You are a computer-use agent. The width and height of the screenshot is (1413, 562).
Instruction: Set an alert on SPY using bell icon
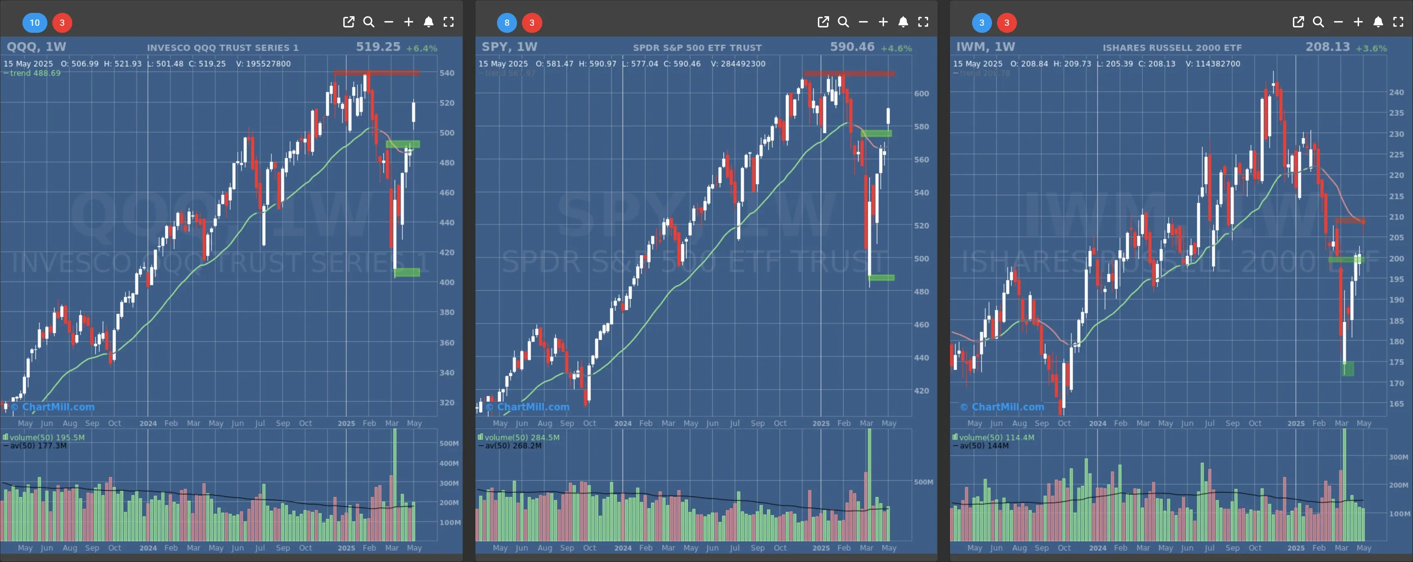(903, 22)
